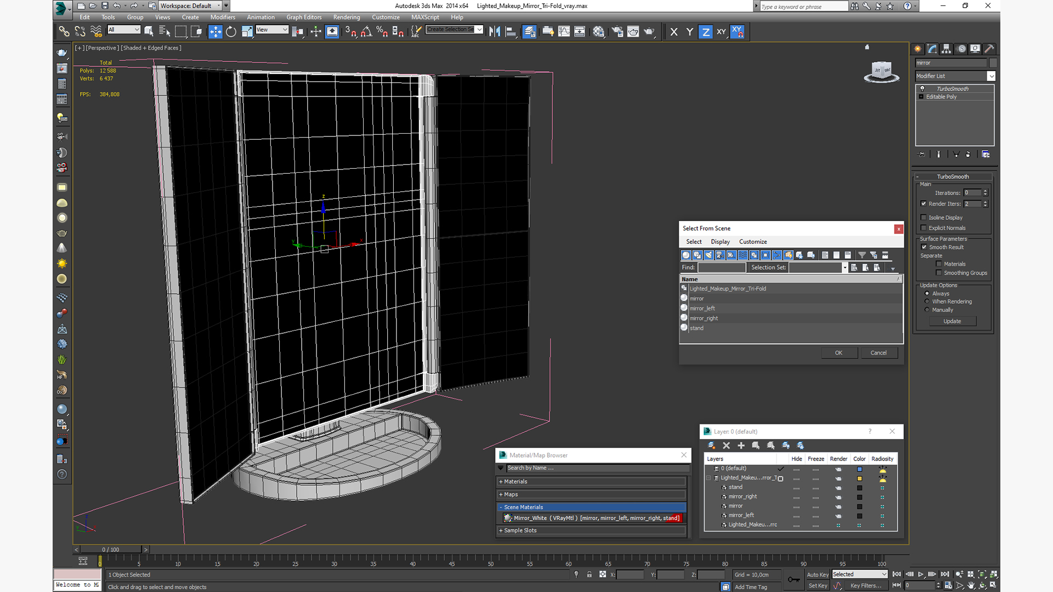The width and height of the screenshot is (1053, 592).
Task: Open the Modifier List dropdown
Action: (955, 76)
